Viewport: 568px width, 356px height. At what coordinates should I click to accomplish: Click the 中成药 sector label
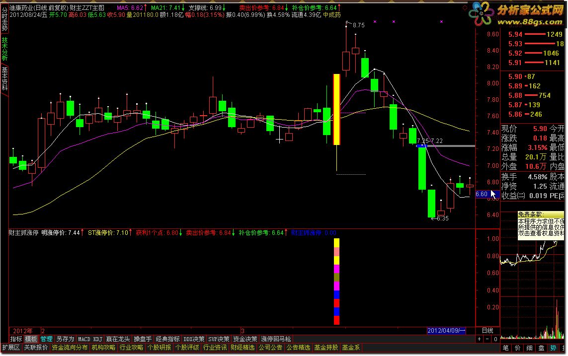(332, 15)
